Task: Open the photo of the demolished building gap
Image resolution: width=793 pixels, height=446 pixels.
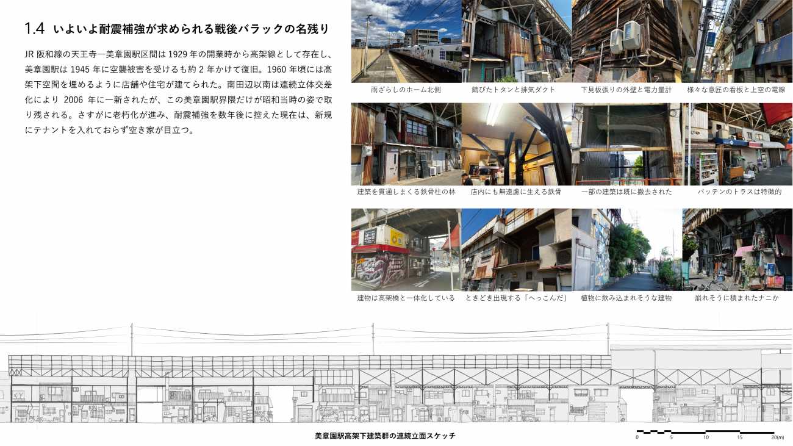Action: tap(626, 144)
